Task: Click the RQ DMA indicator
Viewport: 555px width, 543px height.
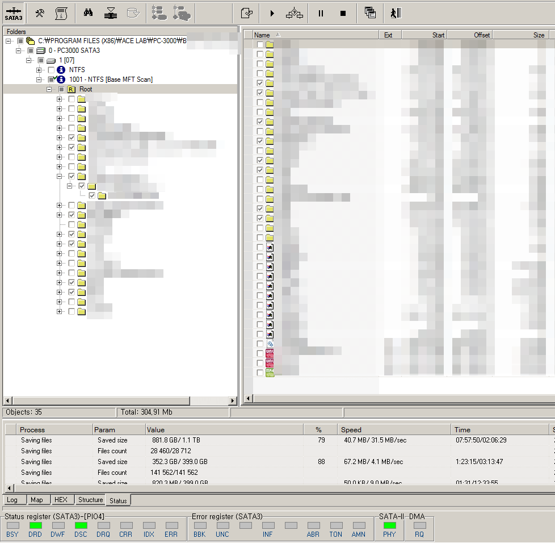Action: (420, 525)
